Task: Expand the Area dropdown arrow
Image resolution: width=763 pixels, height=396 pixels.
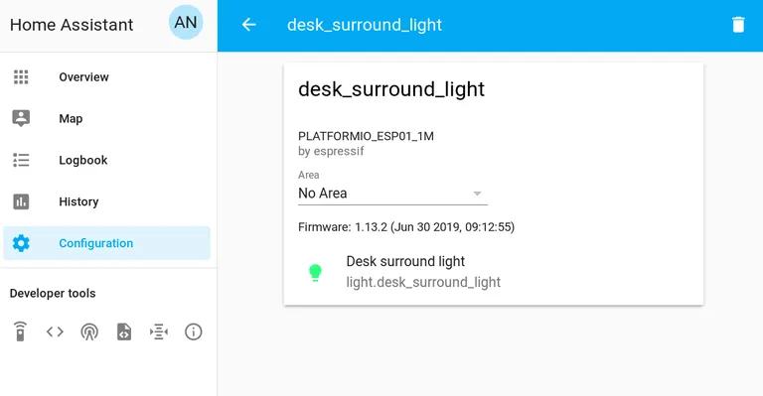Action: click(x=477, y=194)
